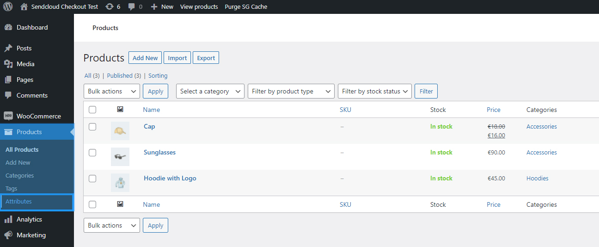Screen dimensions: 599x247
Task: Sort by Name in table footer
Action: coord(152,204)
